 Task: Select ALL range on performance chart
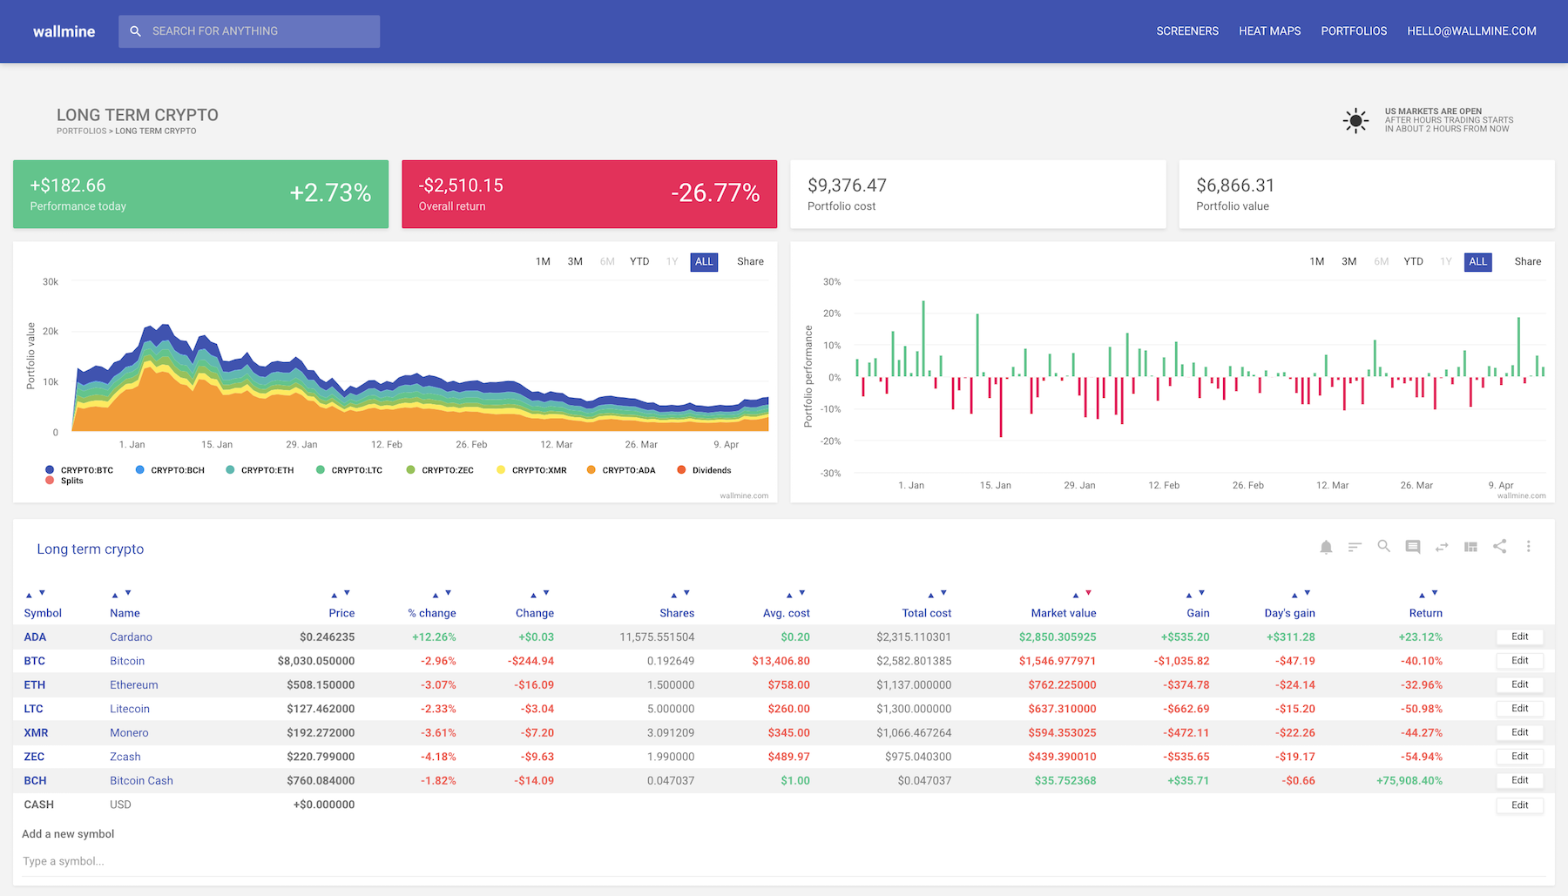click(1477, 261)
